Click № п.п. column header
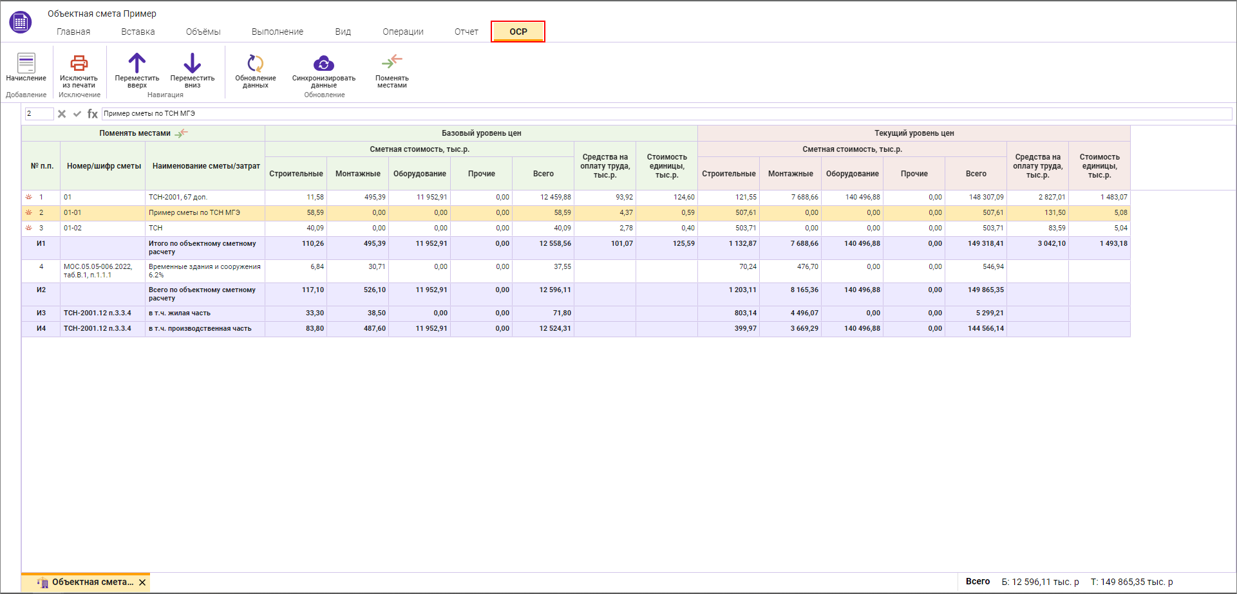Image resolution: width=1237 pixels, height=594 pixels. point(42,166)
